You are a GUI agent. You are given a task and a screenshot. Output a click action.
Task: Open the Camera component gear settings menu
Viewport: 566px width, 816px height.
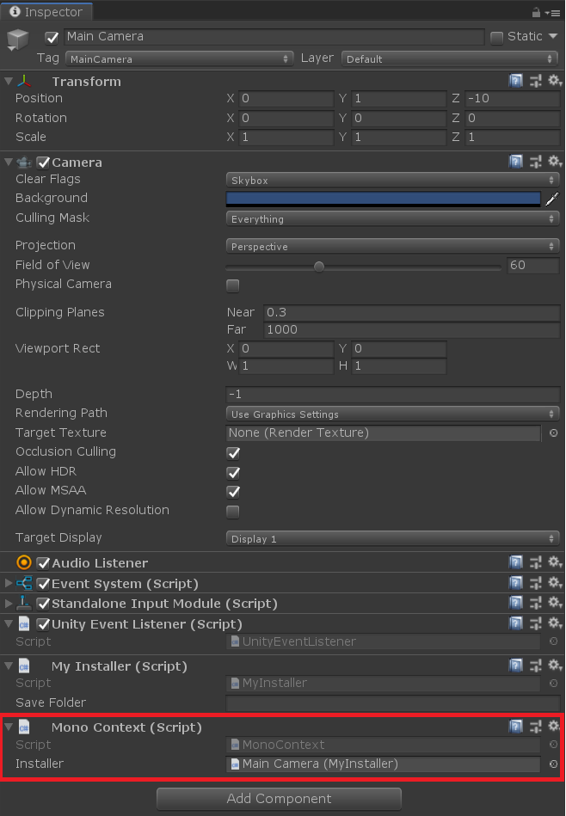tap(555, 162)
